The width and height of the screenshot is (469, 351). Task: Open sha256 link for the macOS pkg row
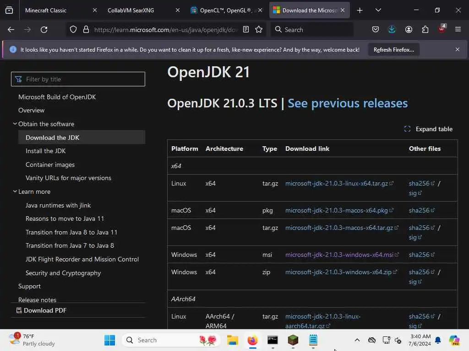point(421,210)
